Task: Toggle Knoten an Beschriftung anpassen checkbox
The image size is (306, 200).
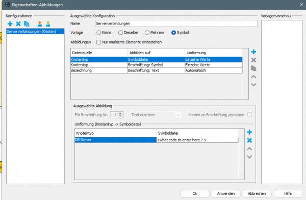Action: pyautogui.click(x=249, y=115)
